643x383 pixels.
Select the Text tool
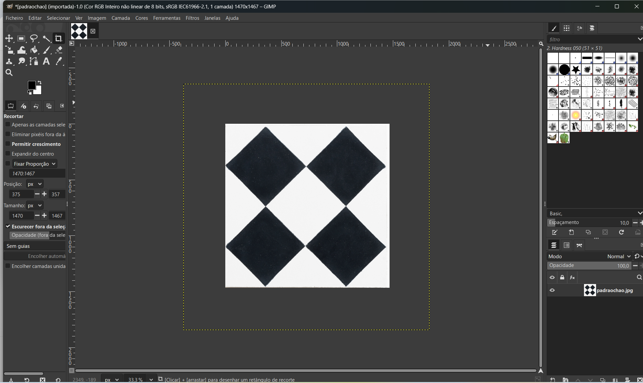[46, 61]
